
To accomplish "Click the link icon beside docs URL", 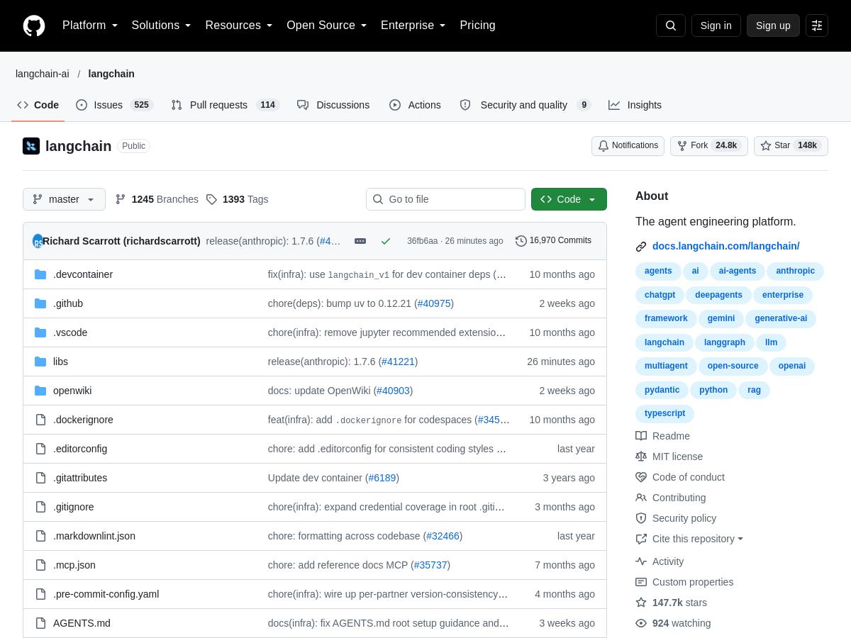I will (x=641, y=247).
